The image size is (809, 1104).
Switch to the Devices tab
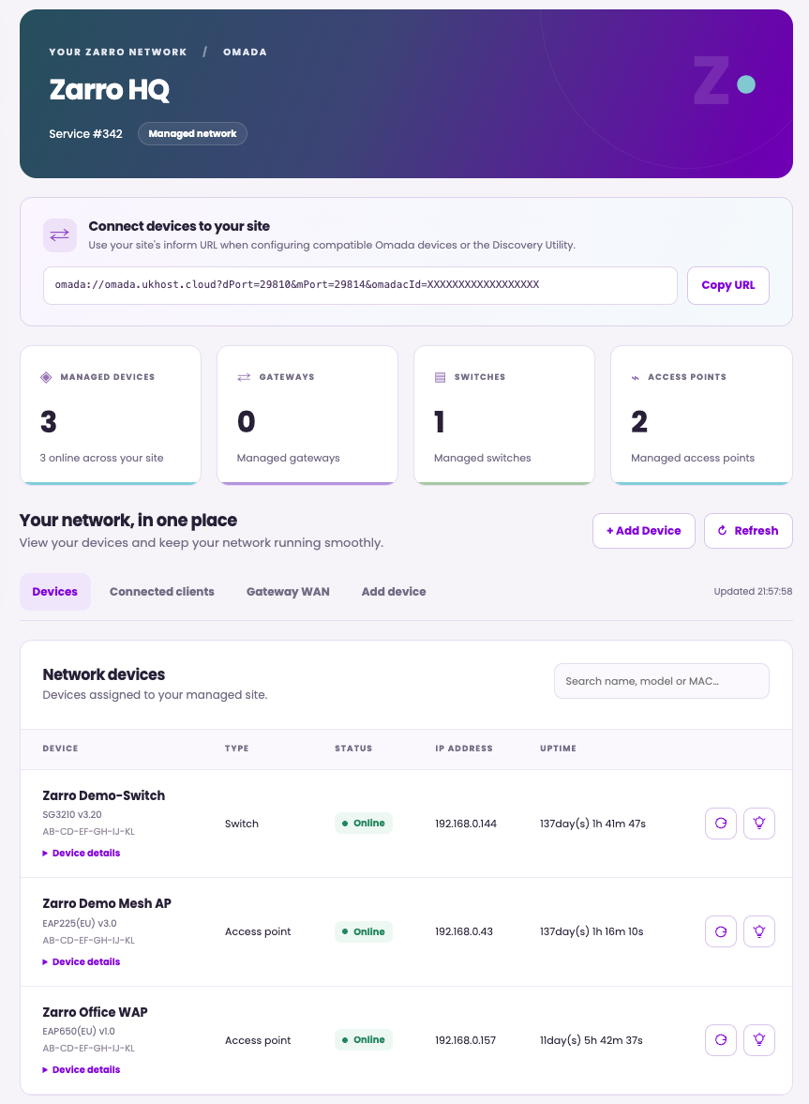pyautogui.click(x=55, y=592)
